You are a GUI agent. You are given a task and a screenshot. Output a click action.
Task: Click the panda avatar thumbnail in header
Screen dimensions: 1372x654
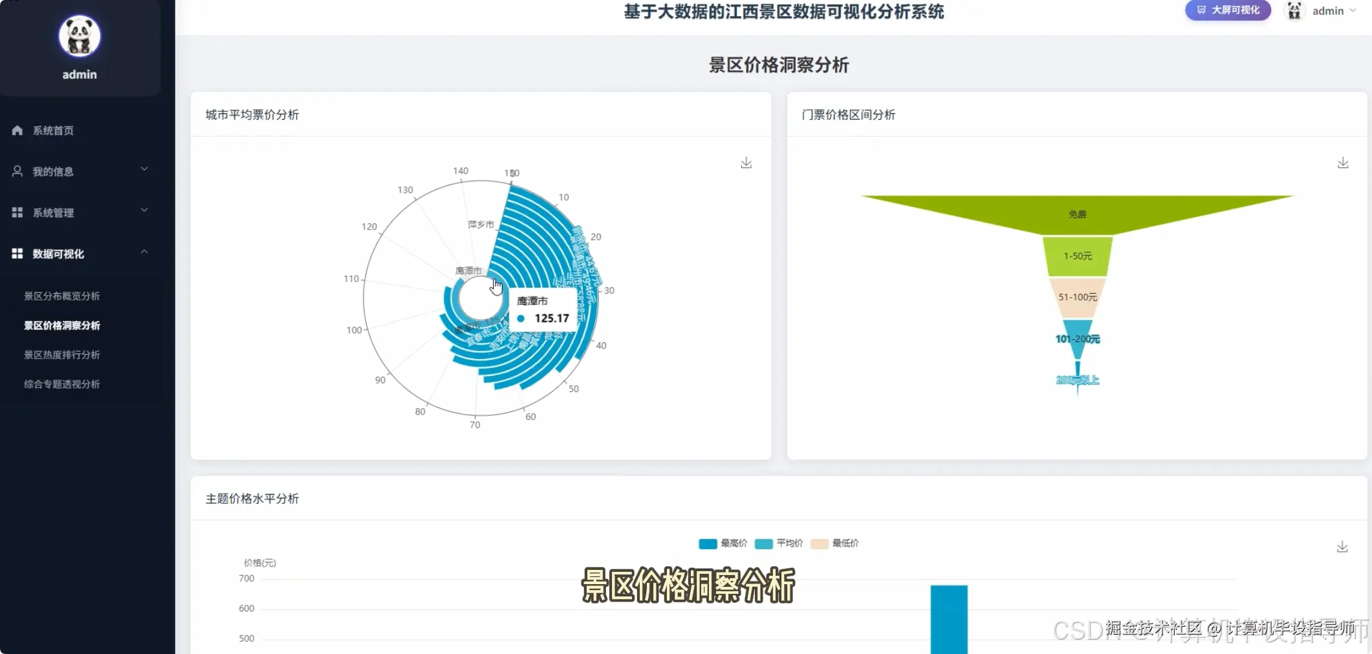pos(1294,10)
